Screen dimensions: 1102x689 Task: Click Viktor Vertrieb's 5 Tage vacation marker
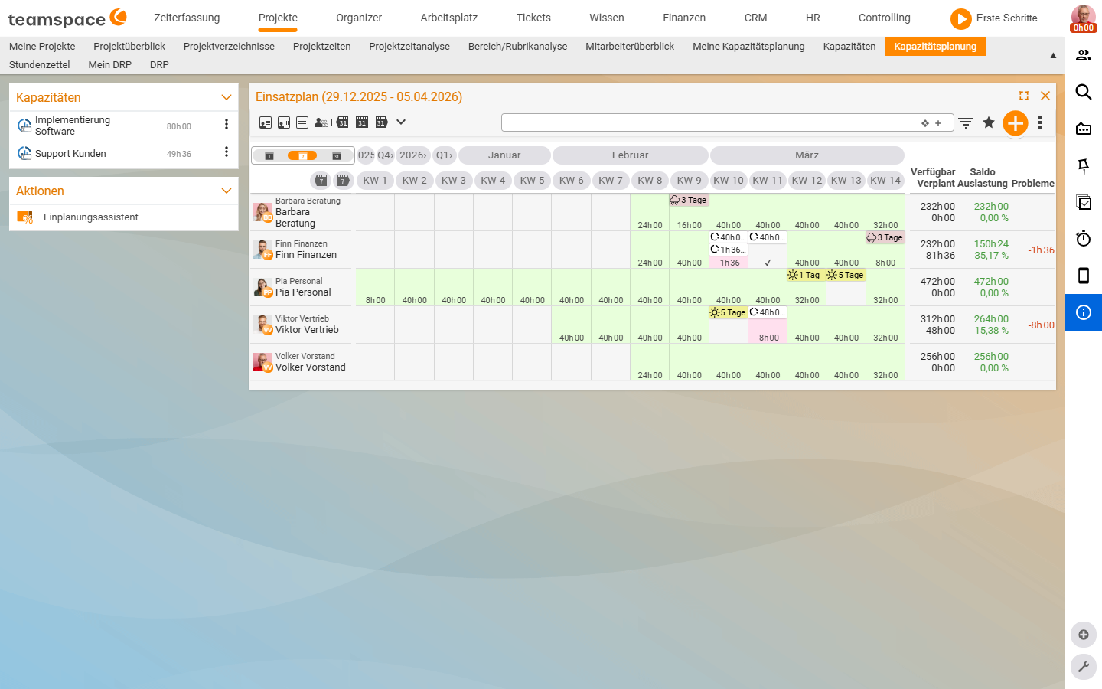[x=728, y=312]
